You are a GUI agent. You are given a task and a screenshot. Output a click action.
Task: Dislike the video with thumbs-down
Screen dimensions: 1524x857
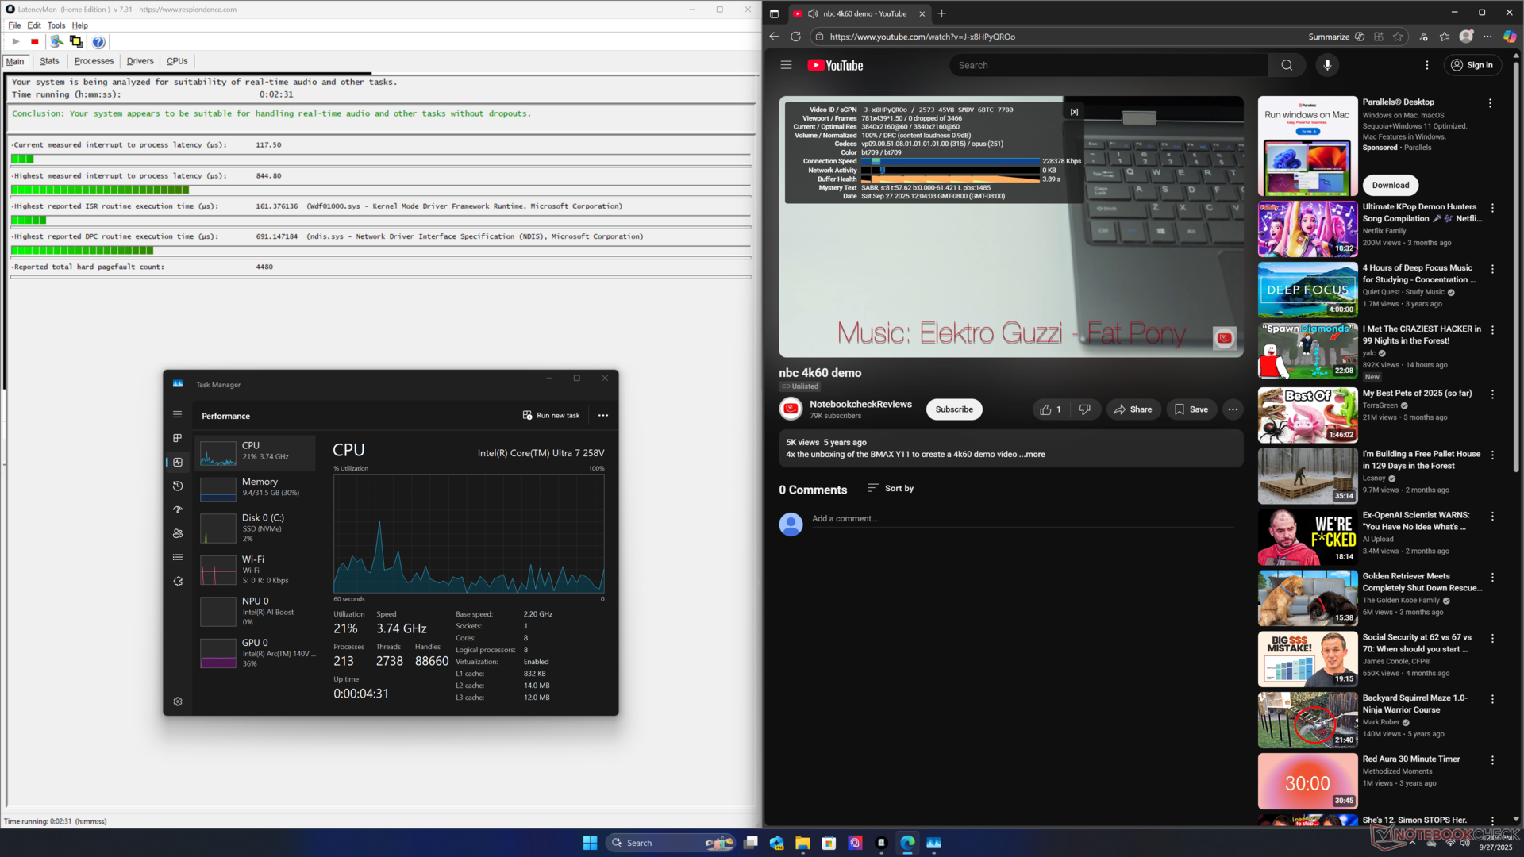(1084, 409)
